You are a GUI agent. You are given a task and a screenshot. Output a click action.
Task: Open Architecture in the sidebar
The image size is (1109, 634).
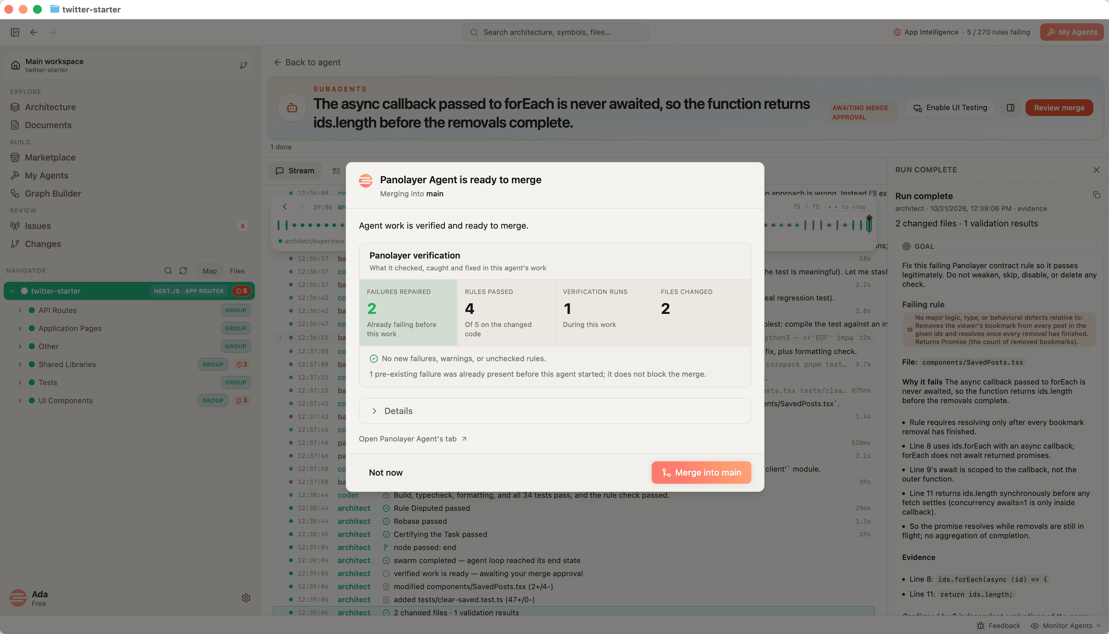pyautogui.click(x=50, y=107)
